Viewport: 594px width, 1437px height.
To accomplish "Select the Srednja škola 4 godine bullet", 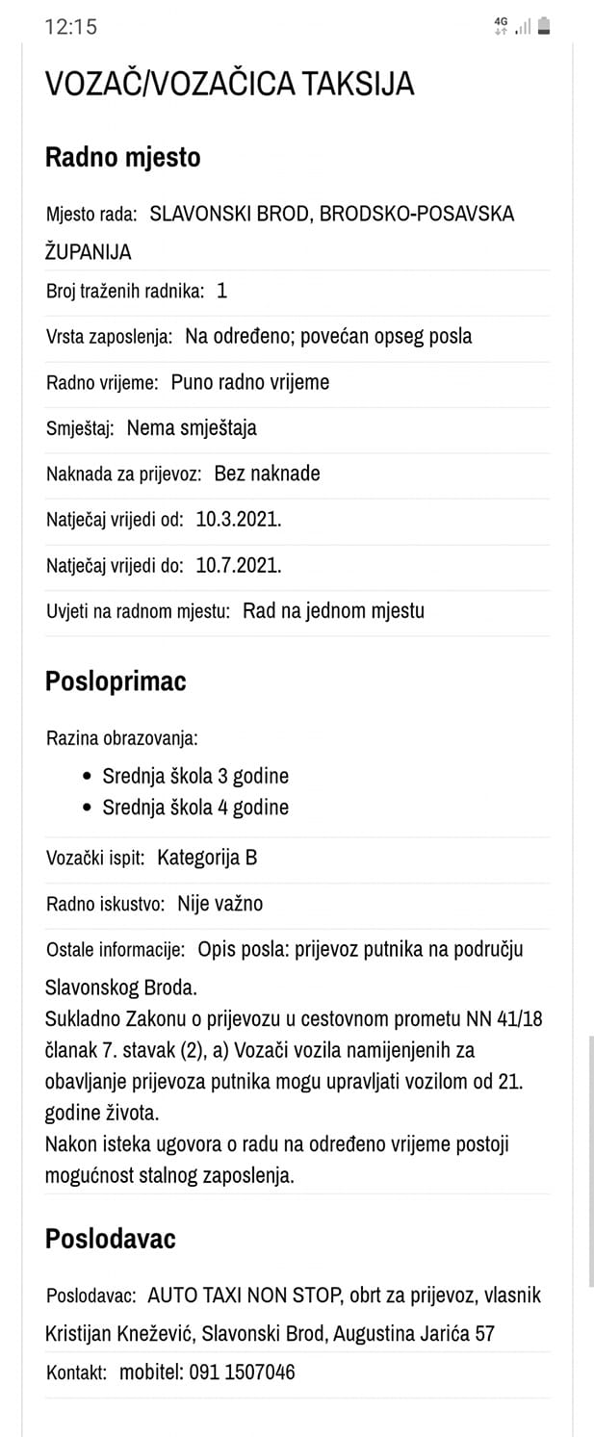I will (x=195, y=807).
